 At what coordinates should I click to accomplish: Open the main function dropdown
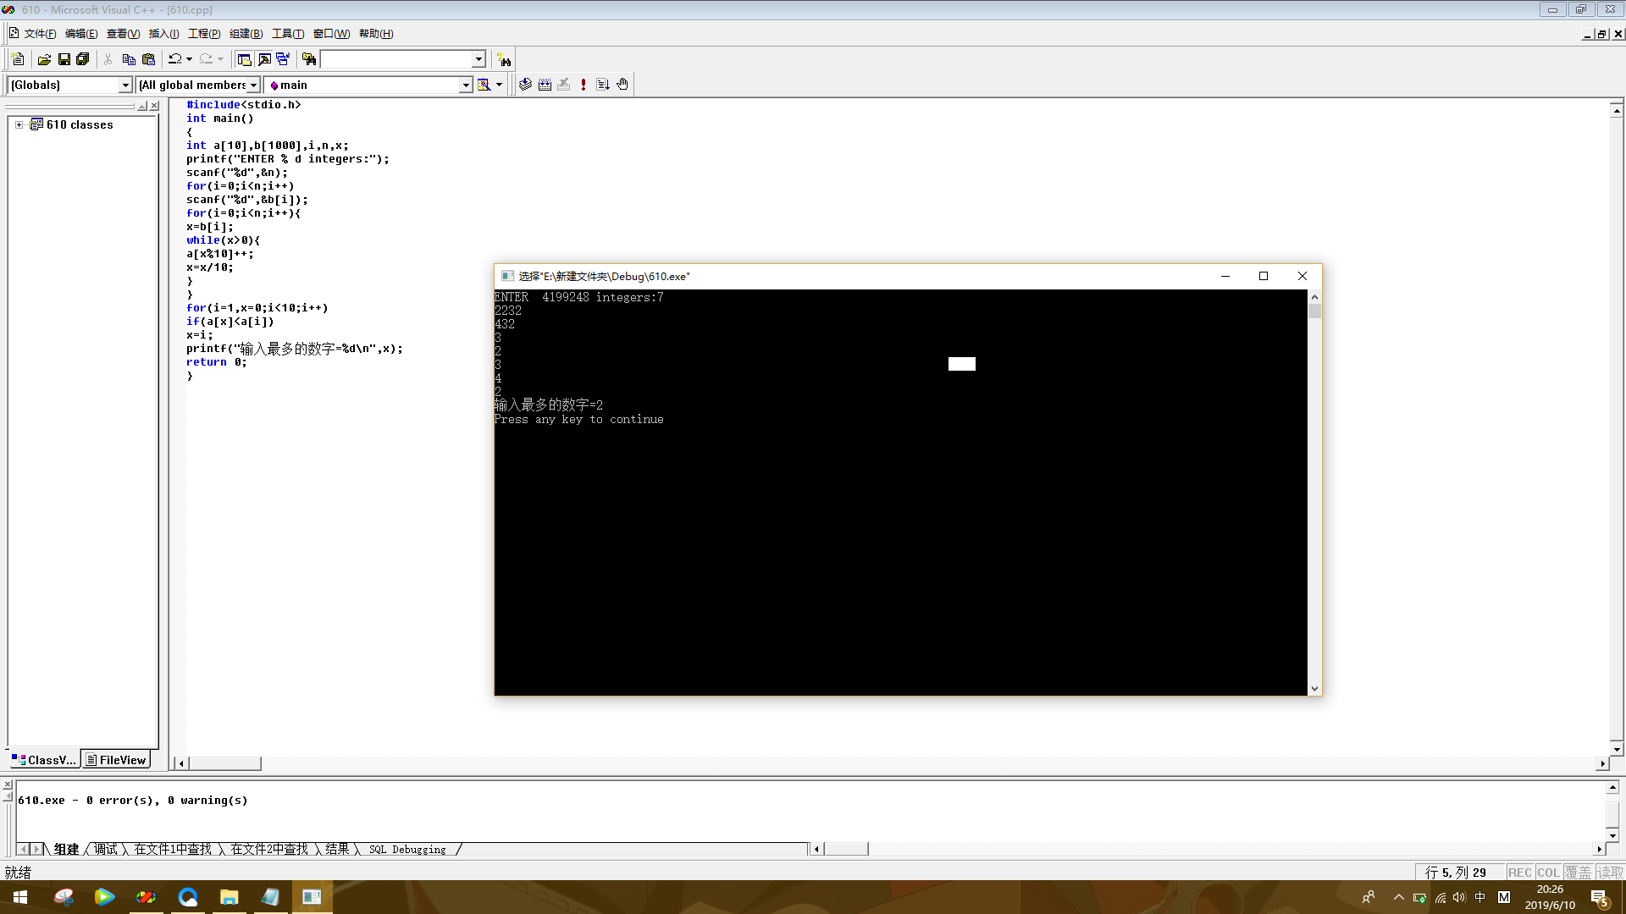(x=466, y=85)
